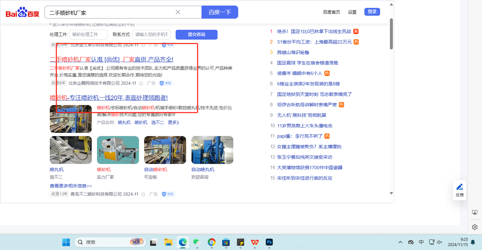The width and height of the screenshot is (482, 250).
Task: Open the 实力厂家 喷砂机 thumbnail
Action: pyautogui.click(x=118, y=150)
